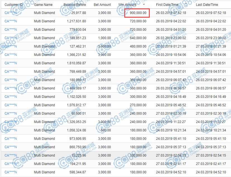Click the balance cell showing 1,610,059.87
The width and height of the screenshot is (231, 177).
[x=76, y=63]
